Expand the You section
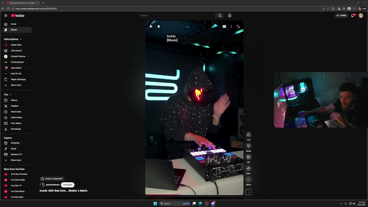 point(7,95)
